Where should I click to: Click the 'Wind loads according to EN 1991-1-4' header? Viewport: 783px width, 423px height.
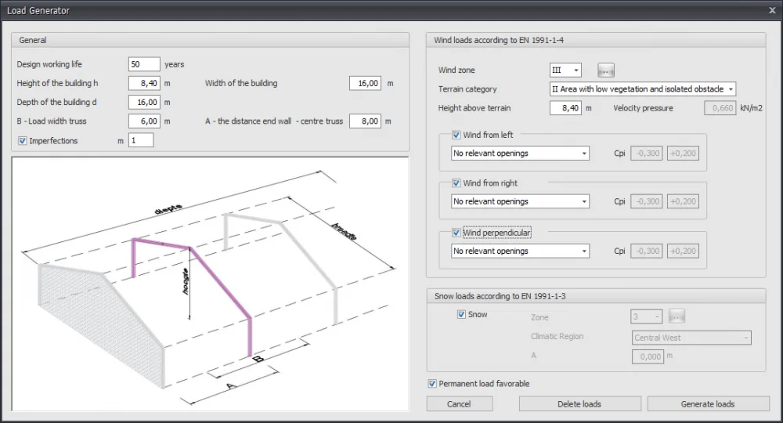pos(499,40)
